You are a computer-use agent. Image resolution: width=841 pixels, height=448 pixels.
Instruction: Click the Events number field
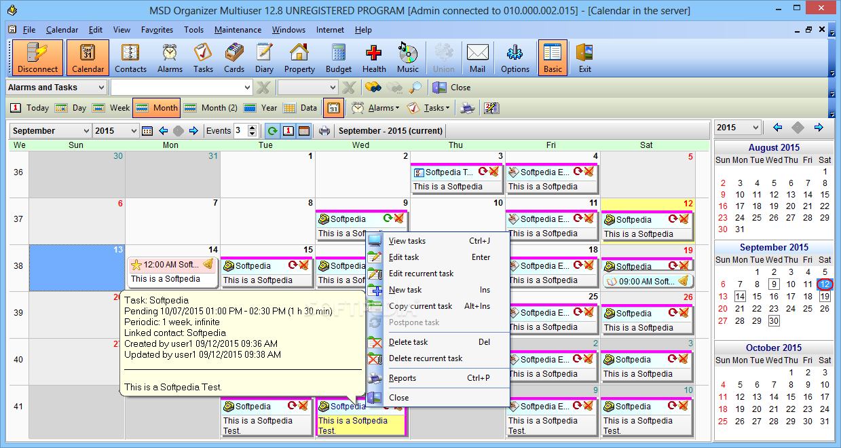240,130
